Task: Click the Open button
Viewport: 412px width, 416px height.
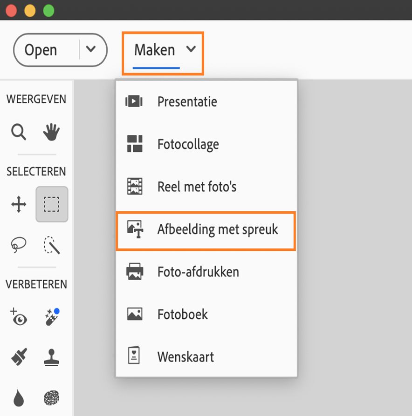Action: (x=41, y=50)
